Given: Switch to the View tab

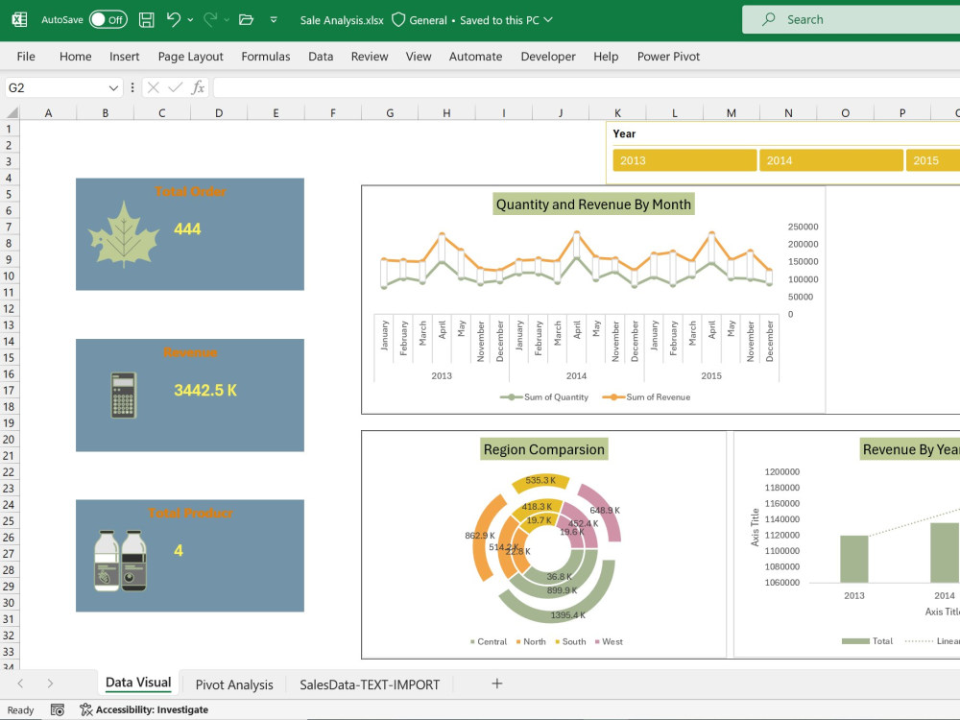Looking at the screenshot, I should [419, 57].
